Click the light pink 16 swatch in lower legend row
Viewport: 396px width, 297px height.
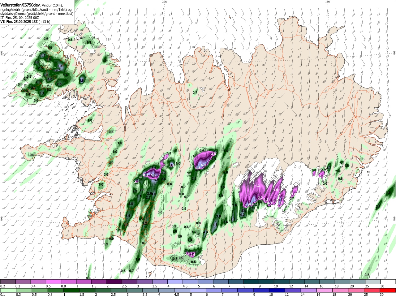[x=324, y=290]
